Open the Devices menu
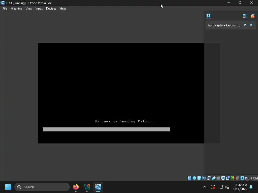 (x=51, y=9)
